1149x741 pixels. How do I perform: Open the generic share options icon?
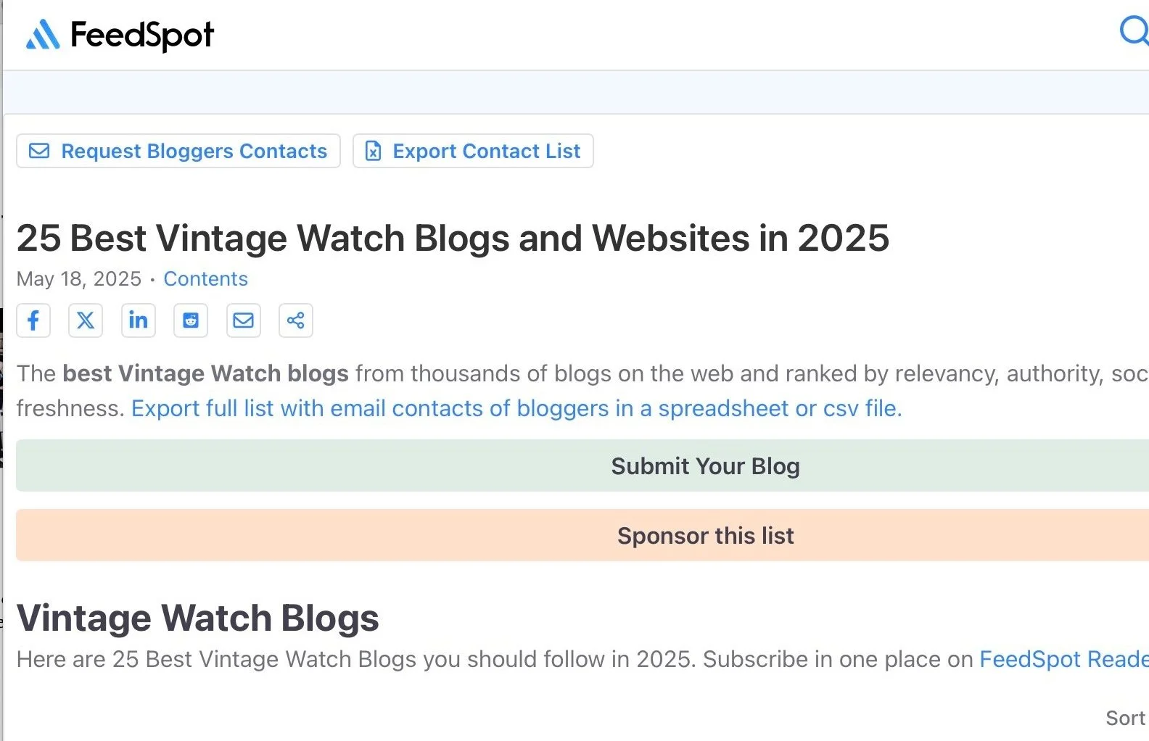click(x=296, y=320)
